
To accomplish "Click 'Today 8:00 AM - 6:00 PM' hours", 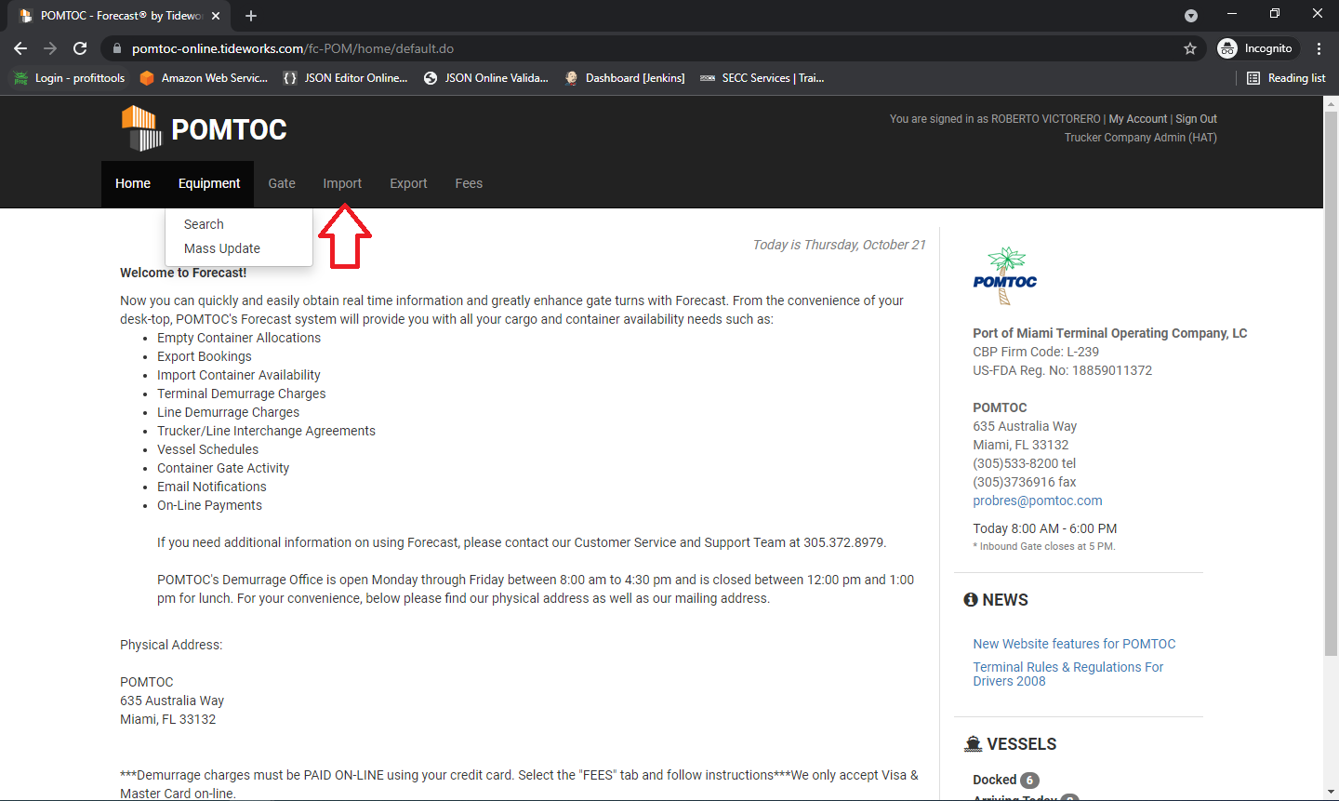I will pyautogui.click(x=1045, y=528).
